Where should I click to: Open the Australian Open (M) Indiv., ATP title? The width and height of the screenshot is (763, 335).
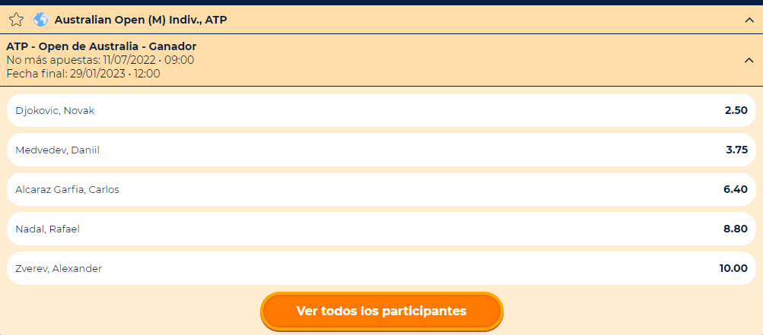(x=141, y=20)
